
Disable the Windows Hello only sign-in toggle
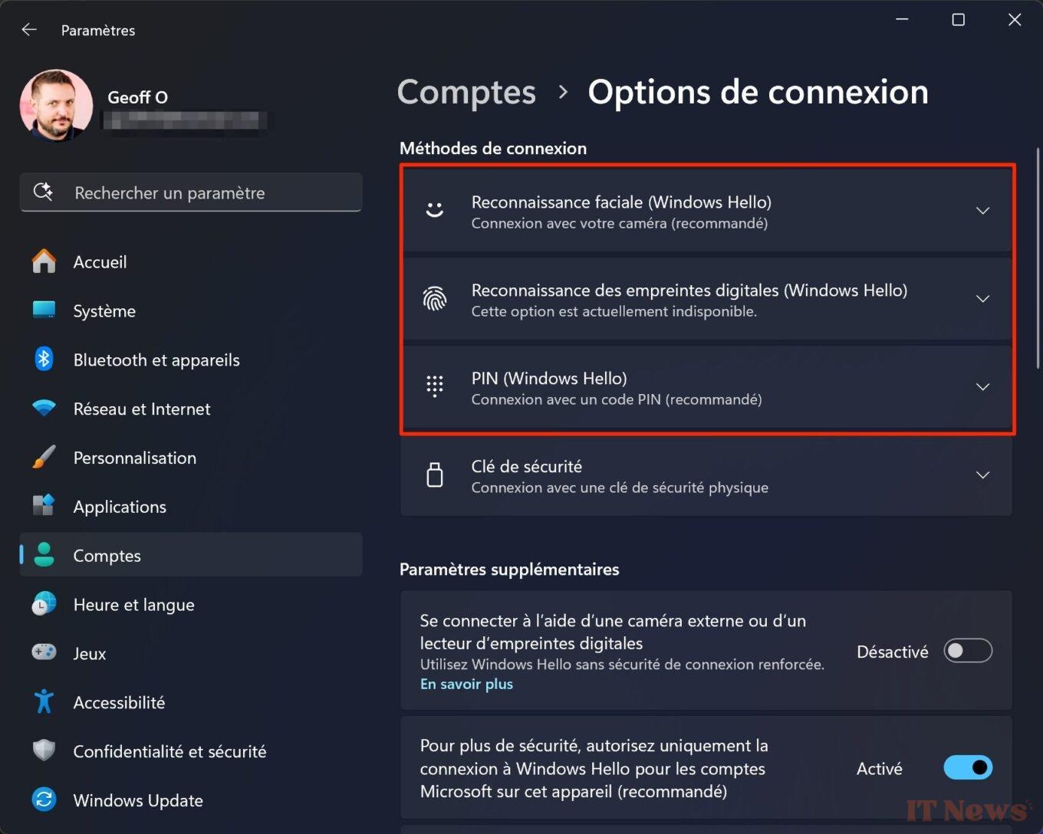click(968, 767)
